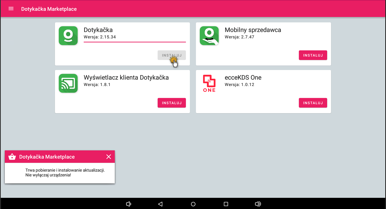Click the Dotykačka download progress bar

coord(135,42)
